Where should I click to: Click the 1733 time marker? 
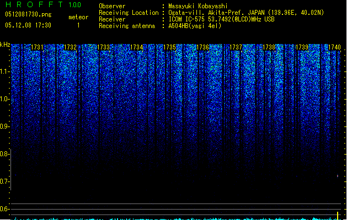click(103, 47)
